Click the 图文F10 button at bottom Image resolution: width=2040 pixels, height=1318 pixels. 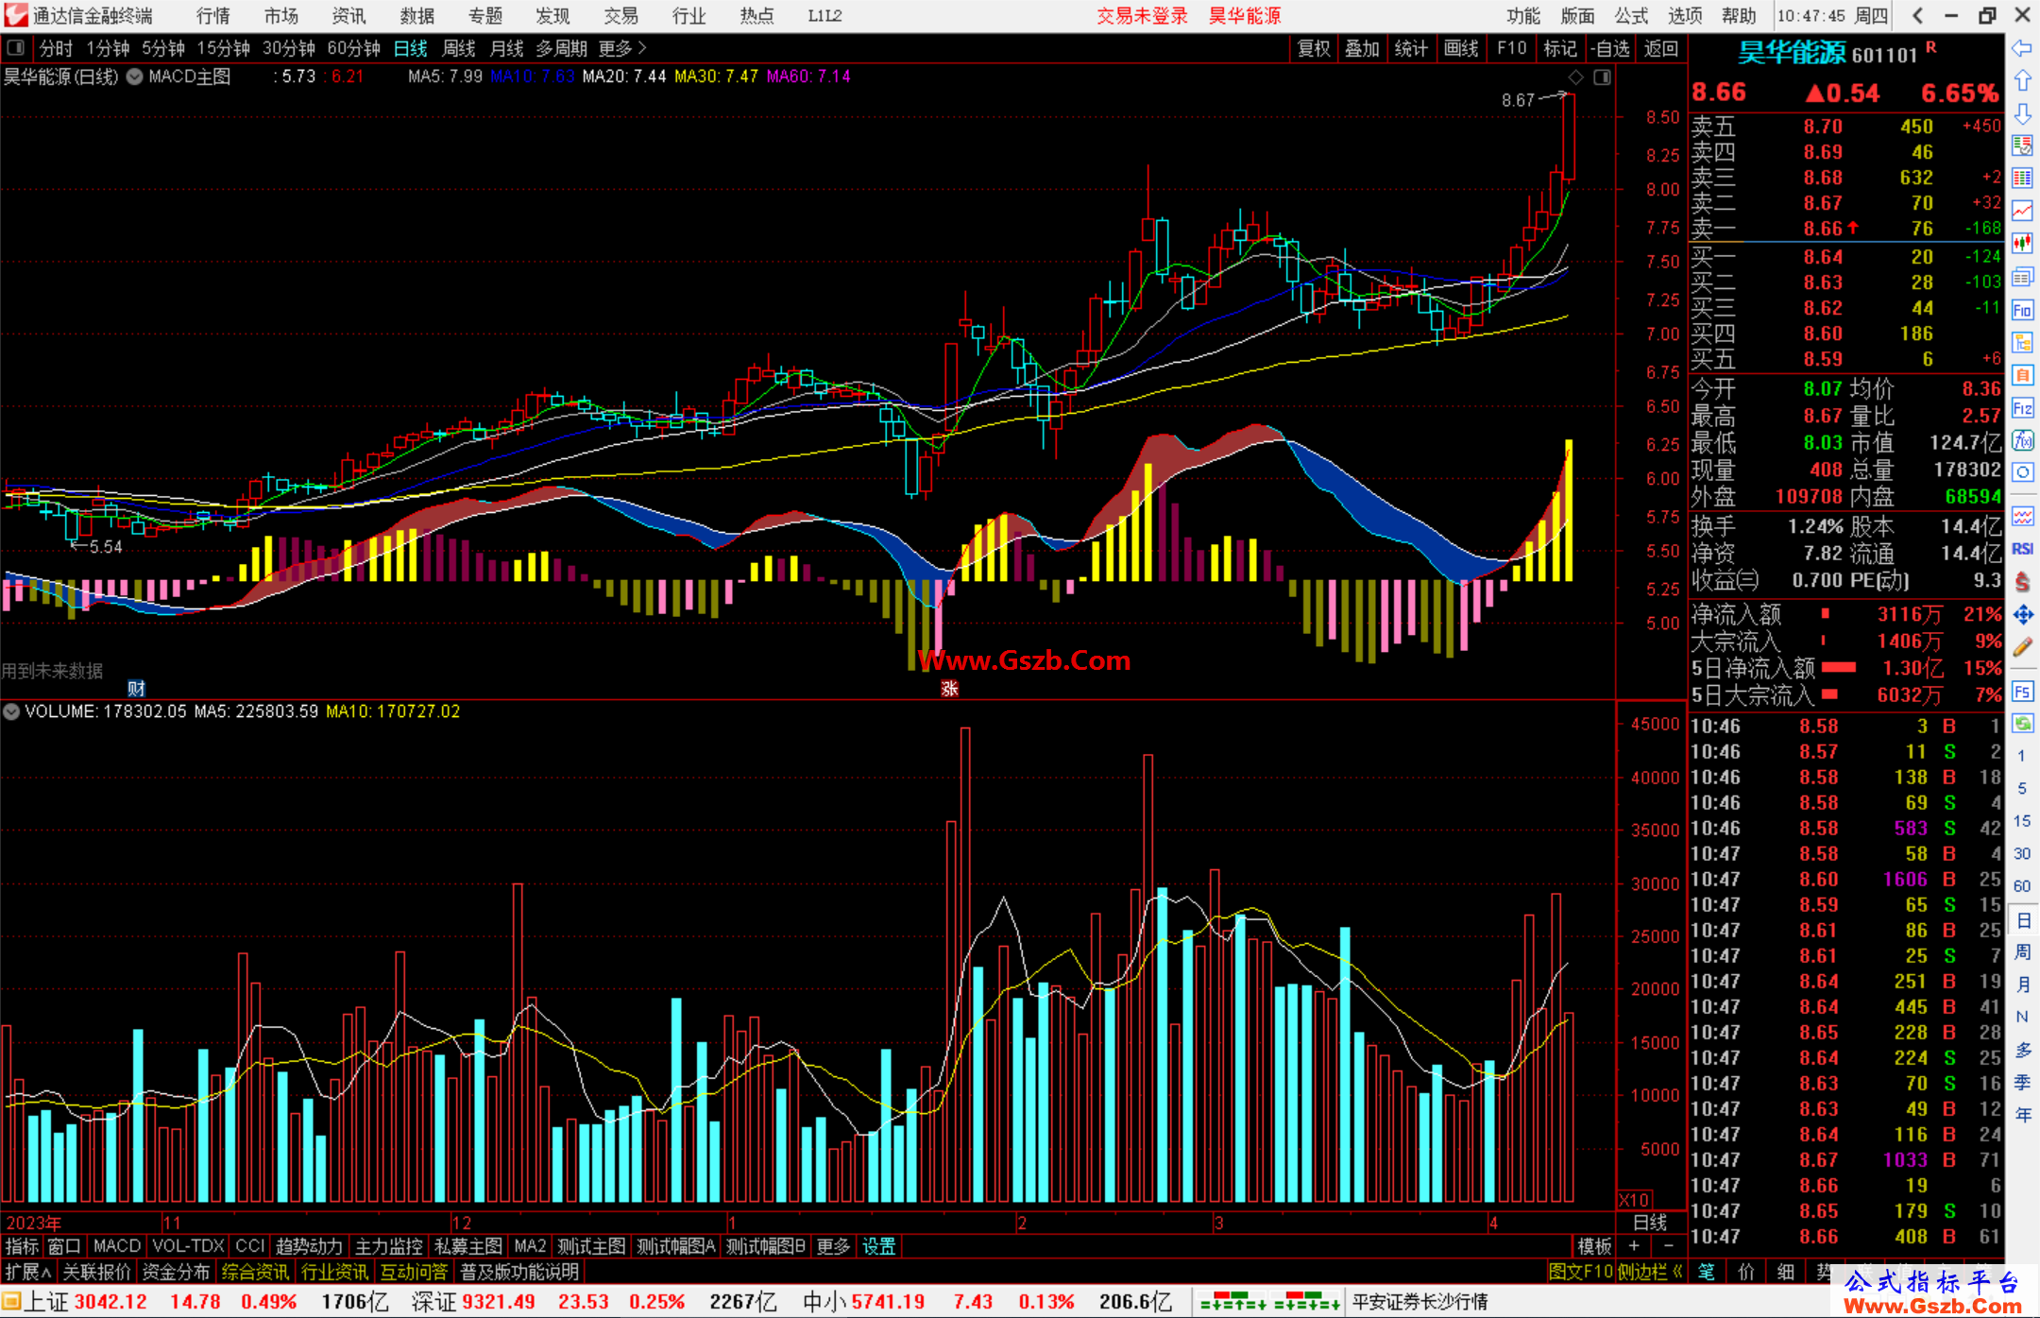1581,1272
